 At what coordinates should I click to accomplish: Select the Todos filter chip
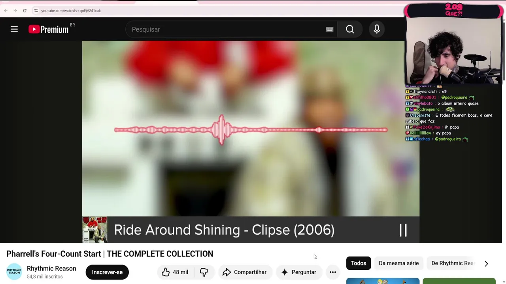pos(359,263)
